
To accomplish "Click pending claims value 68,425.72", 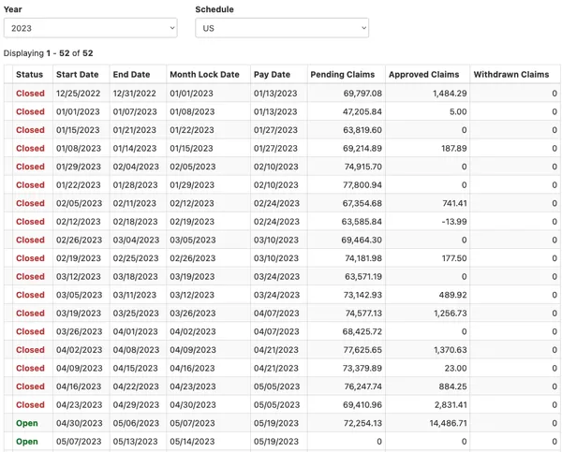I will pyautogui.click(x=362, y=331).
